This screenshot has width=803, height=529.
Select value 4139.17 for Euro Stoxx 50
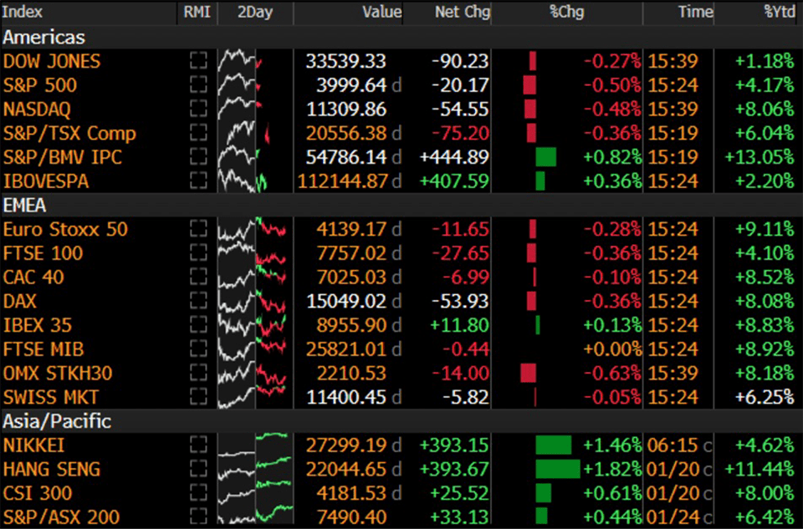[351, 229]
